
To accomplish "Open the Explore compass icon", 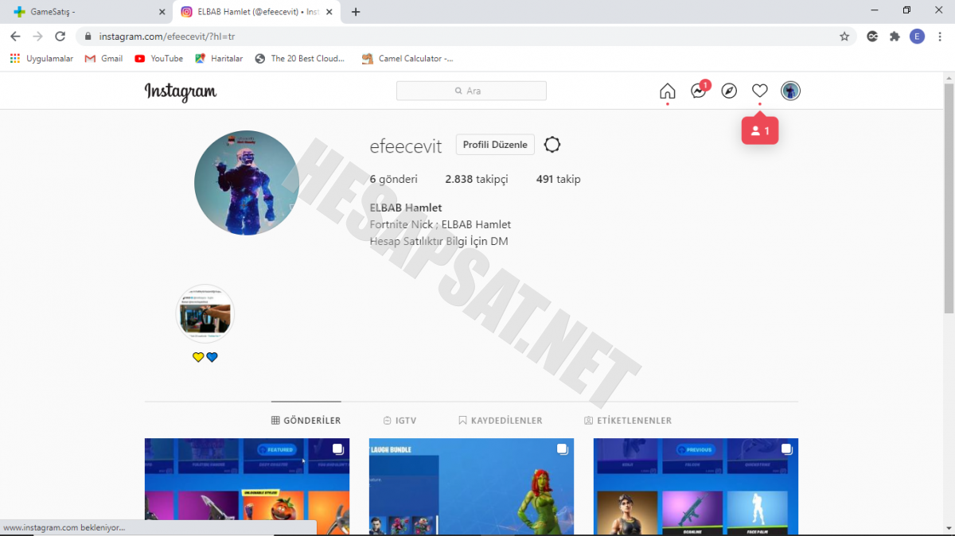I will [x=729, y=91].
